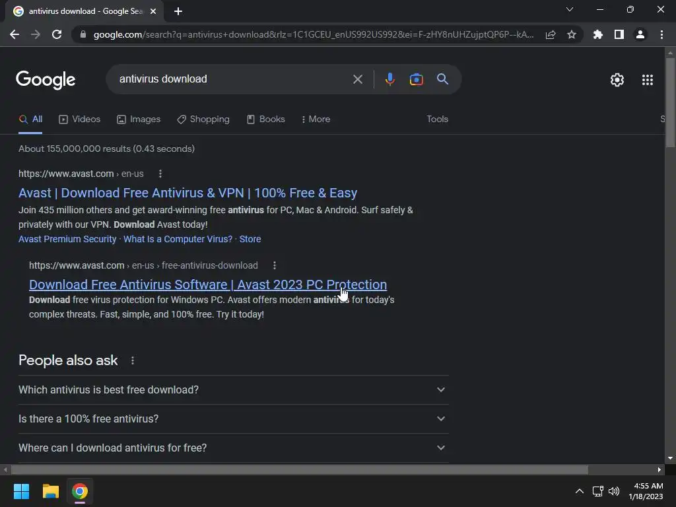Open Download Free Antivirus Software Avast 2023 link
Screen dimensions: 676x507
(x=208, y=285)
